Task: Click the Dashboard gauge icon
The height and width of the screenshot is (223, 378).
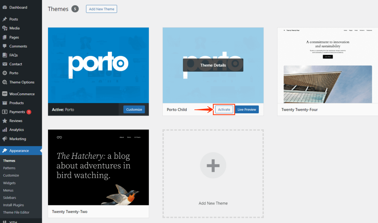Action: 4,7
